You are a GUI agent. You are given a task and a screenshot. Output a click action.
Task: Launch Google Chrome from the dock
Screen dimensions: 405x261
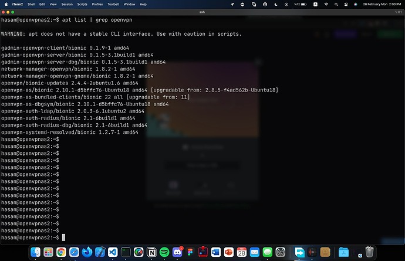[x=61, y=252]
